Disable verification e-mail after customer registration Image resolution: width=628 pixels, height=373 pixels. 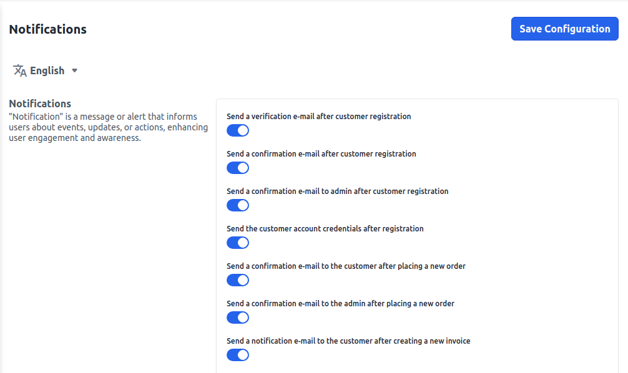pyautogui.click(x=238, y=130)
